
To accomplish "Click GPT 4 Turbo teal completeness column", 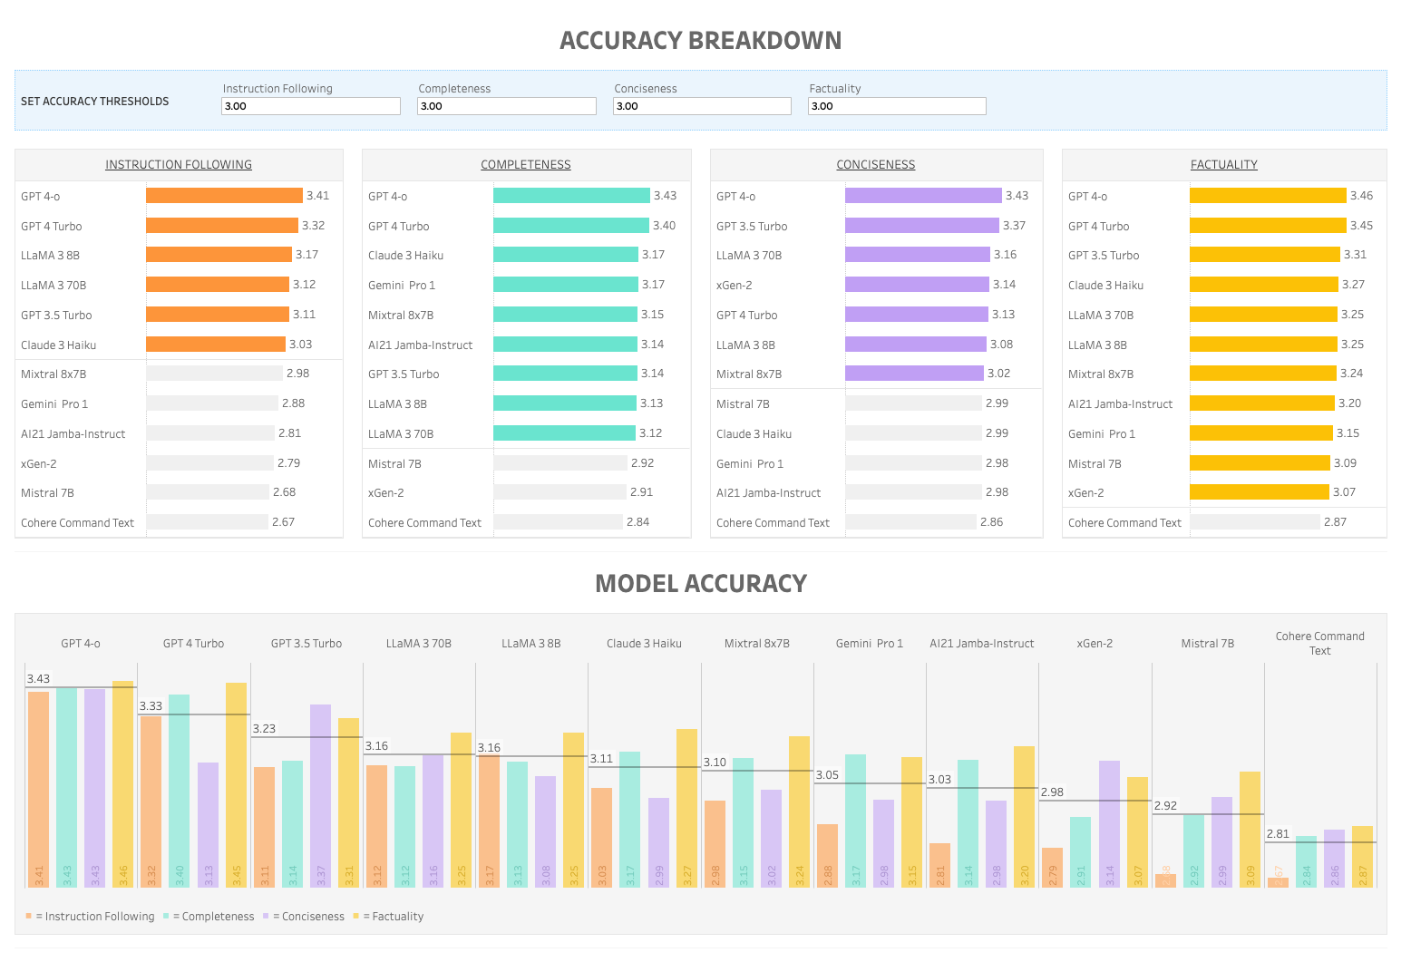I will (180, 791).
